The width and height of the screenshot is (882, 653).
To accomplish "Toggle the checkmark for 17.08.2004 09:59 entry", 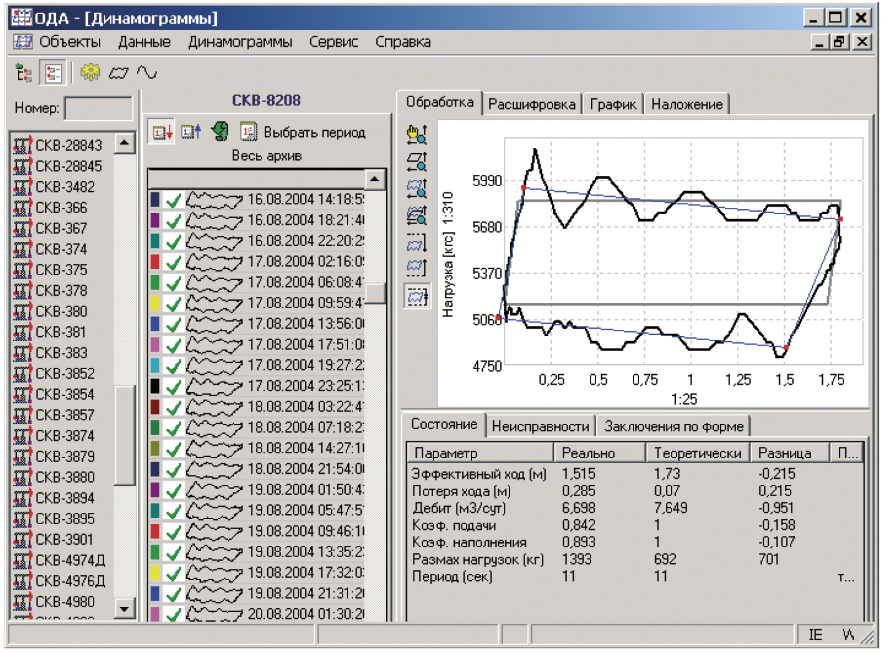I will [174, 303].
